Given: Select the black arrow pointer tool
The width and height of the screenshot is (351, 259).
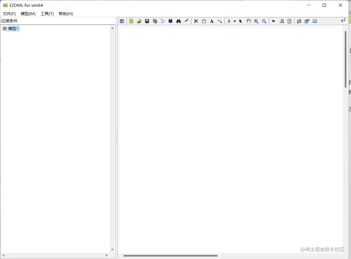Looking at the screenshot, I should [x=241, y=21].
